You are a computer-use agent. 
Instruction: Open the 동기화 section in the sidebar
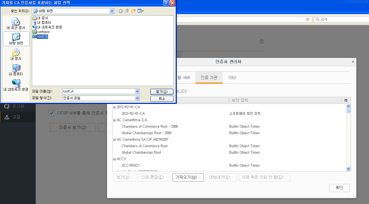click(18, 106)
